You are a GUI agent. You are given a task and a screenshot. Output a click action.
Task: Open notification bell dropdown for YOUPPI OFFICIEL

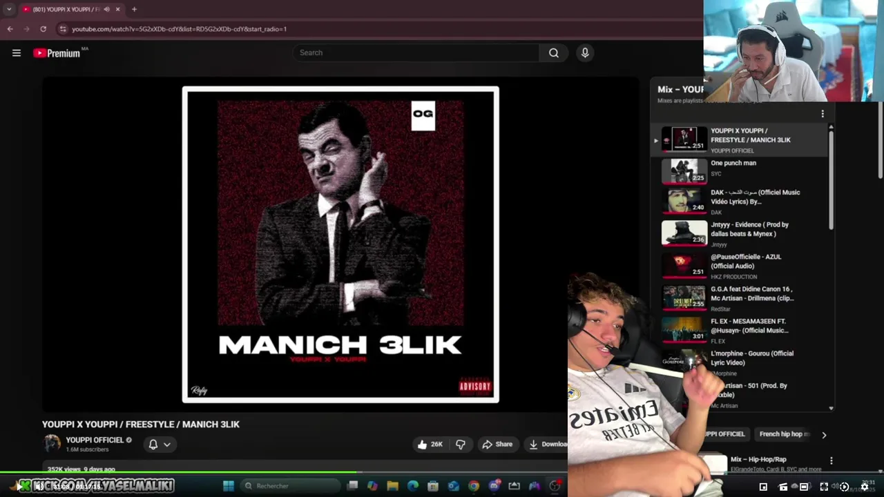tap(159, 445)
